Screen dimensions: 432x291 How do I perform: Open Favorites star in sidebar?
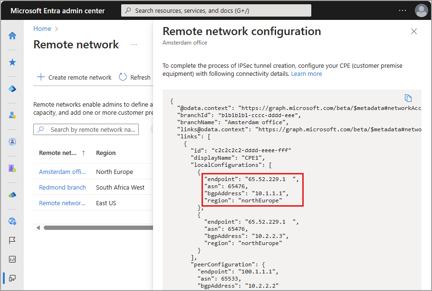pyautogui.click(x=12, y=62)
